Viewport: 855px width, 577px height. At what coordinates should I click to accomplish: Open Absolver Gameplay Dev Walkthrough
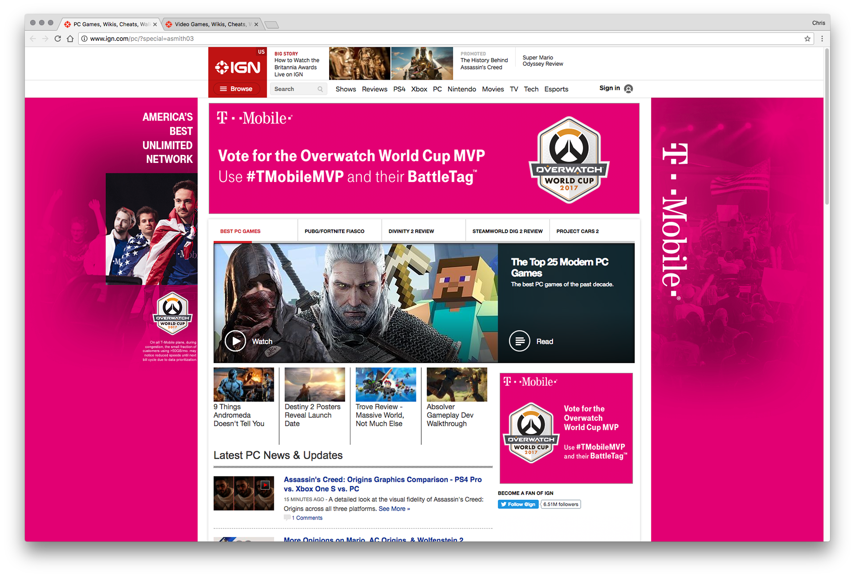[x=450, y=415]
